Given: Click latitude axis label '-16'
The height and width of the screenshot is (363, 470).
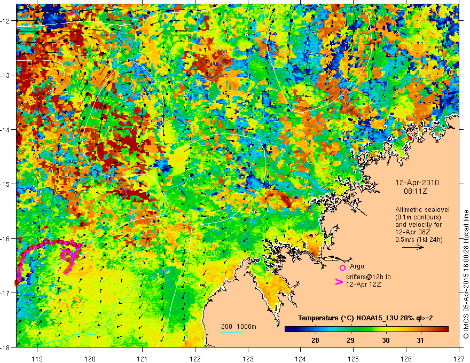Looking at the screenshot, I should tap(5, 239).
